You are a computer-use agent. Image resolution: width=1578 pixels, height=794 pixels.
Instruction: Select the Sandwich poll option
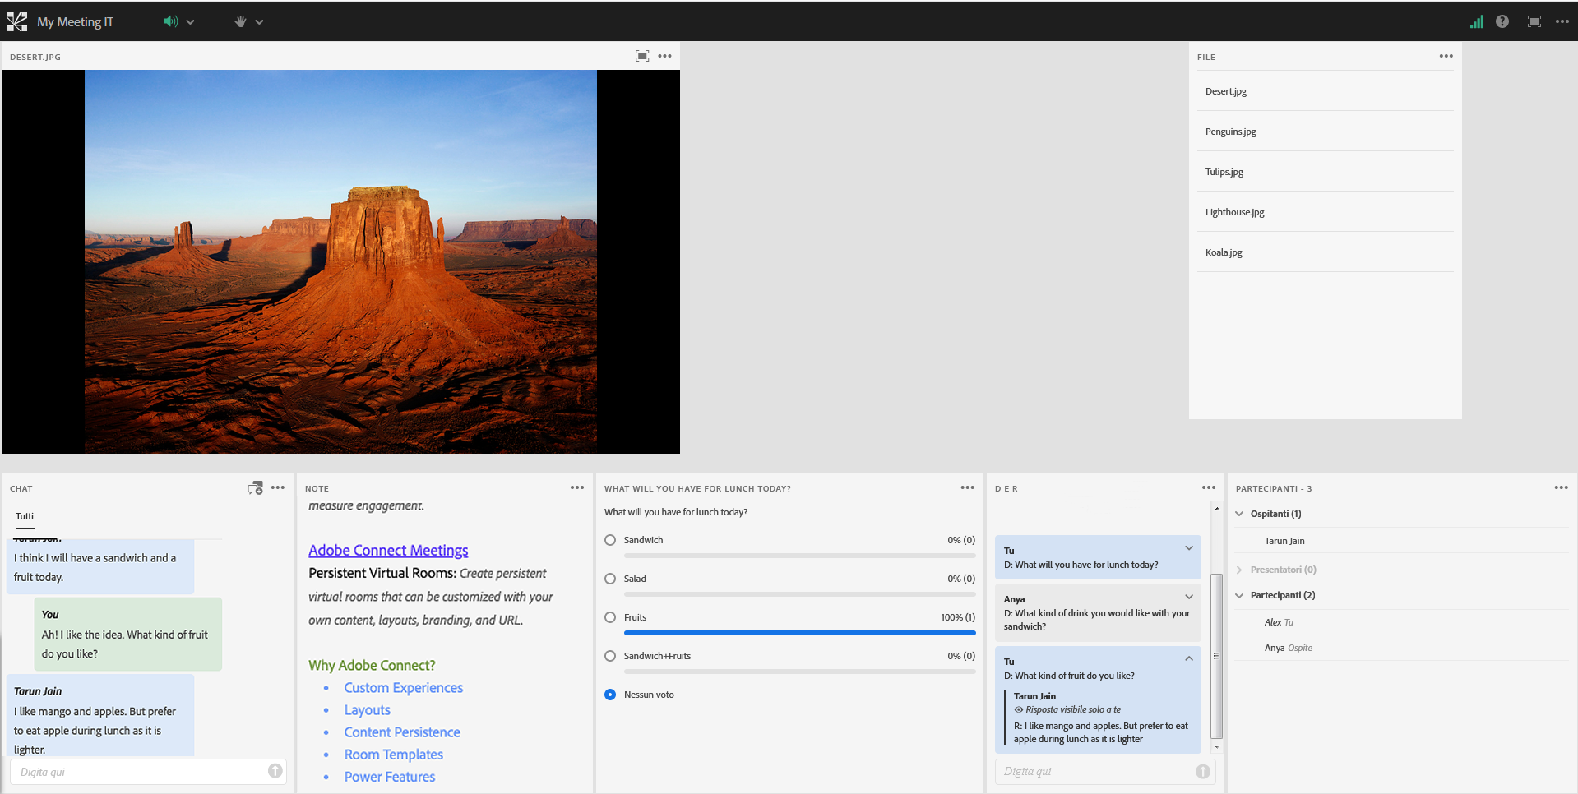[610, 540]
